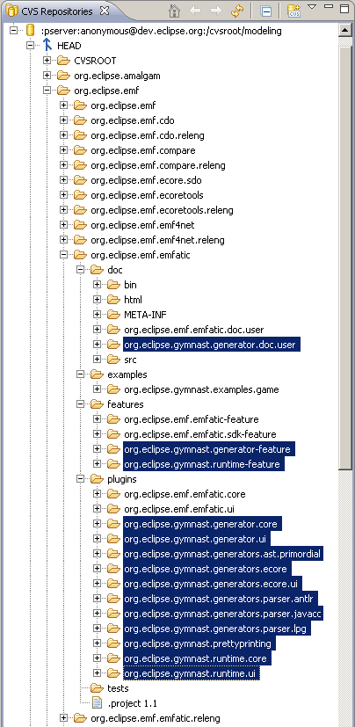Click the HEAD branch icon

tap(47, 46)
